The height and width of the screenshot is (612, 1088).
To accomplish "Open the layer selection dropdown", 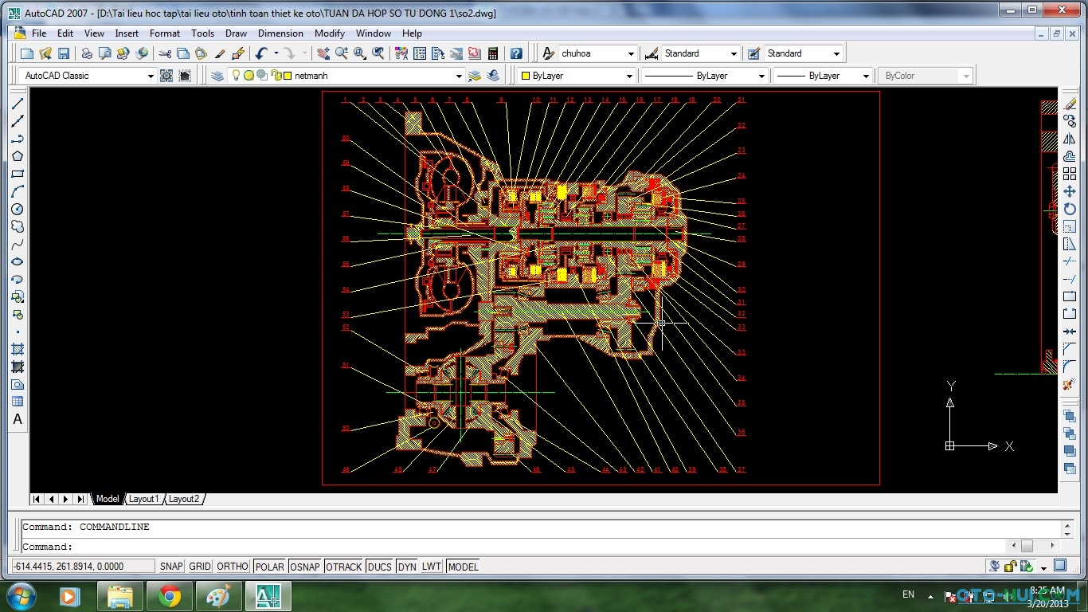I will pyautogui.click(x=459, y=75).
